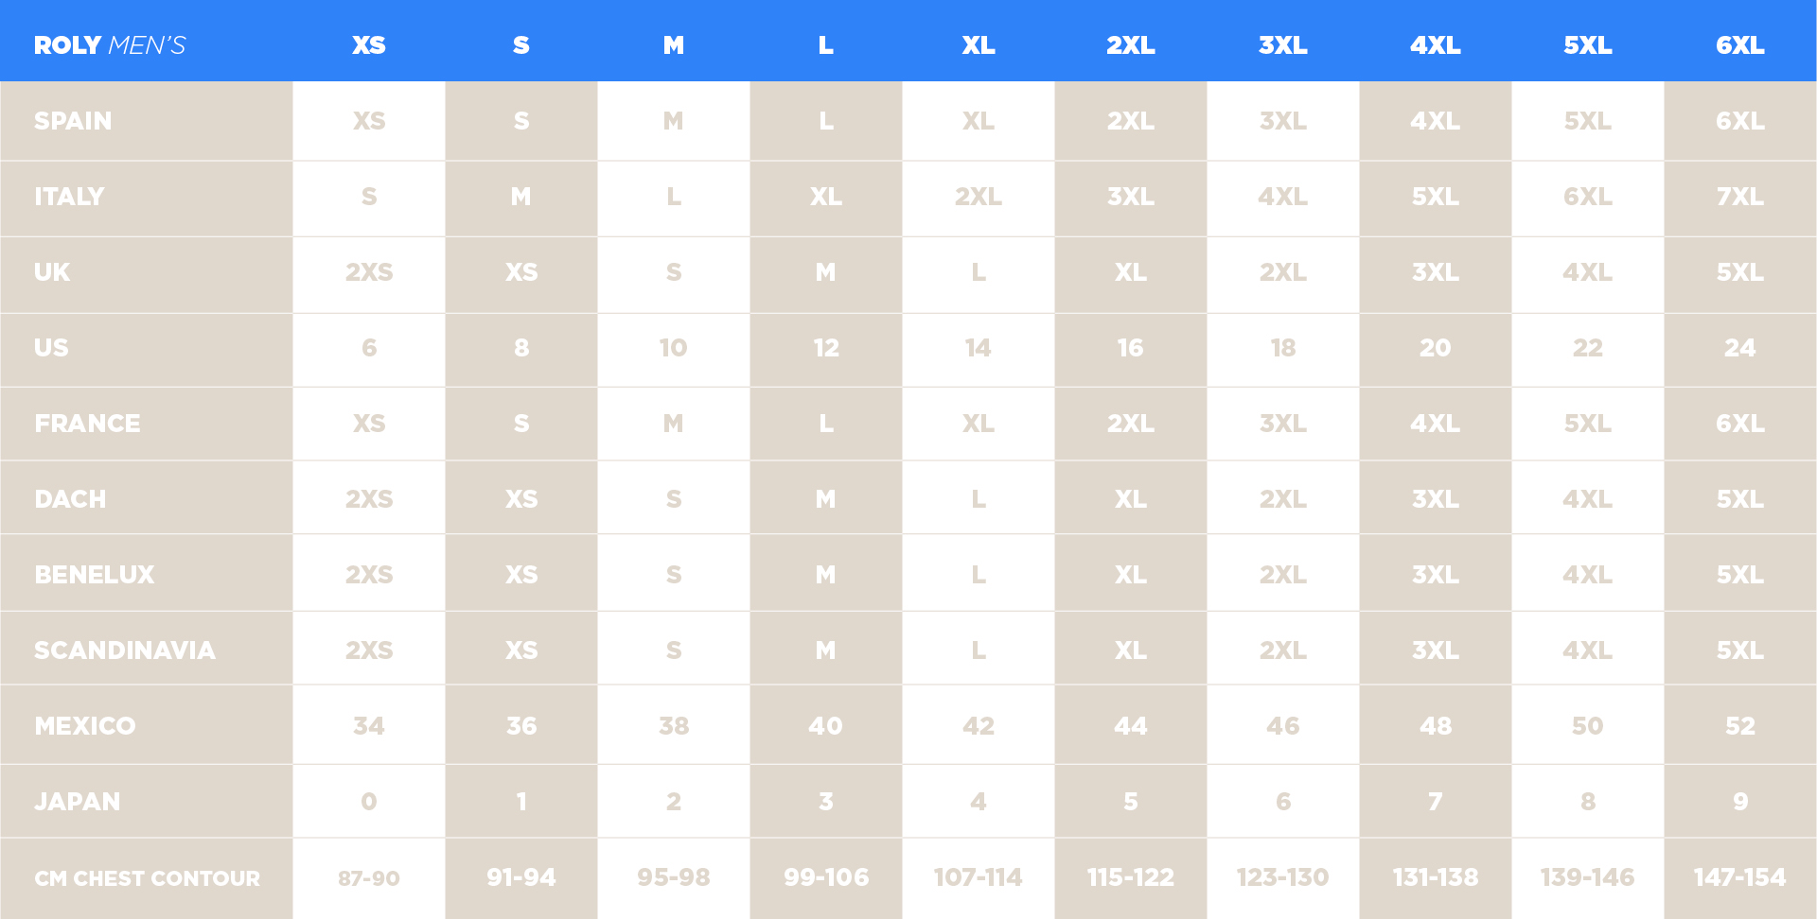Click the US size 10 cell
The image size is (1817, 919).
click(x=673, y=348)
